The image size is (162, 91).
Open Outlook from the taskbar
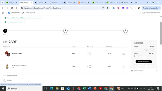[x=68, y=88]
